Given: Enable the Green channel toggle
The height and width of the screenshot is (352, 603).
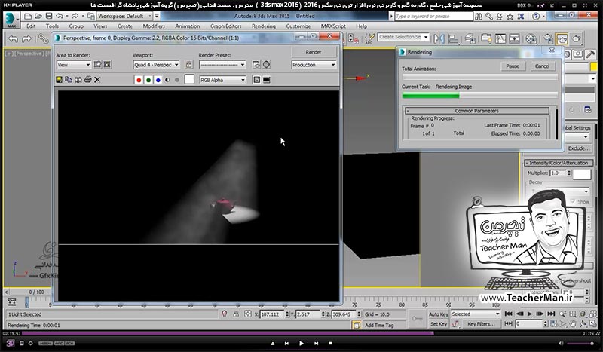Looking at the screenshot, I should (148, 80).
